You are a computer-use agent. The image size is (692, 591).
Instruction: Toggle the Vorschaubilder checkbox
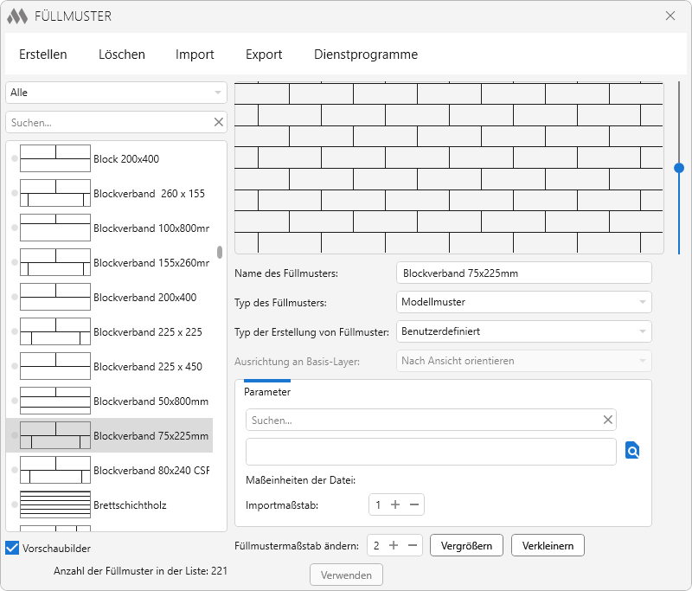(12, 548)
